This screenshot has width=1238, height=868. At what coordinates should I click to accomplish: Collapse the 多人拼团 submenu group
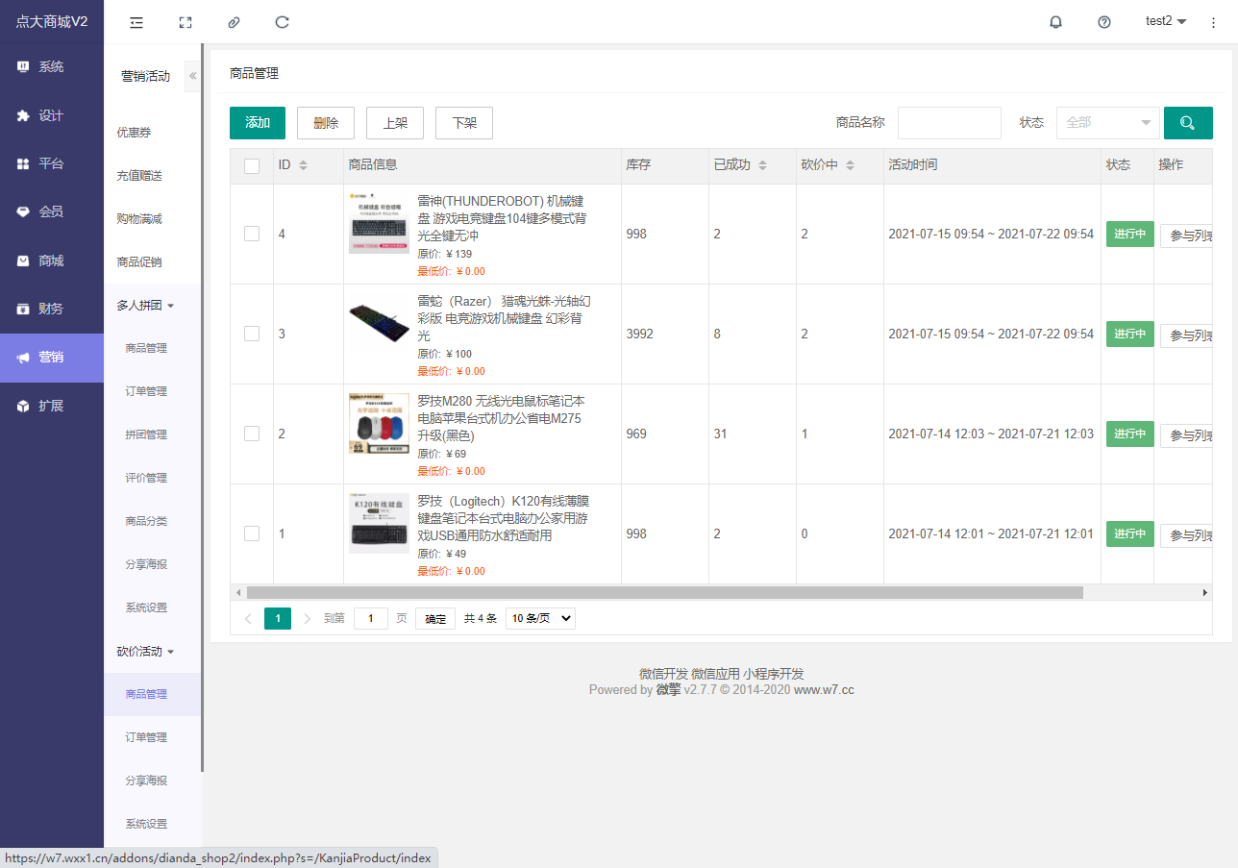click(145, 306)
